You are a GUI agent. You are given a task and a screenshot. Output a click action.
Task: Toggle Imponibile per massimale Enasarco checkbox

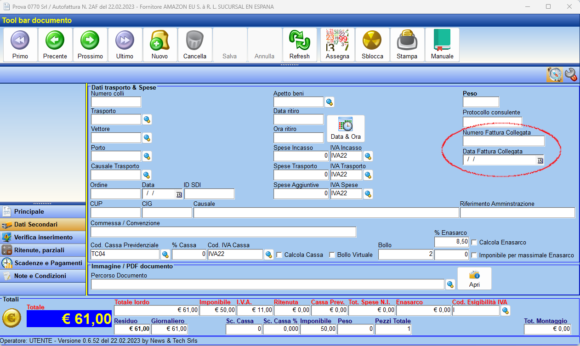[x=474, y=255]
